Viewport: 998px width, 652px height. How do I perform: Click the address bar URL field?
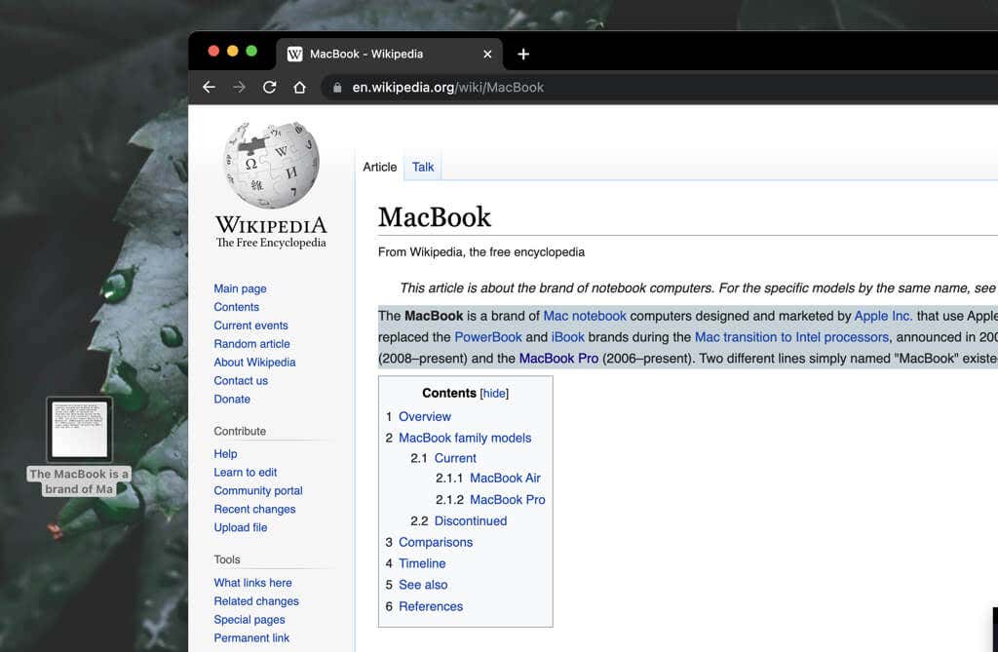point(659,88)
